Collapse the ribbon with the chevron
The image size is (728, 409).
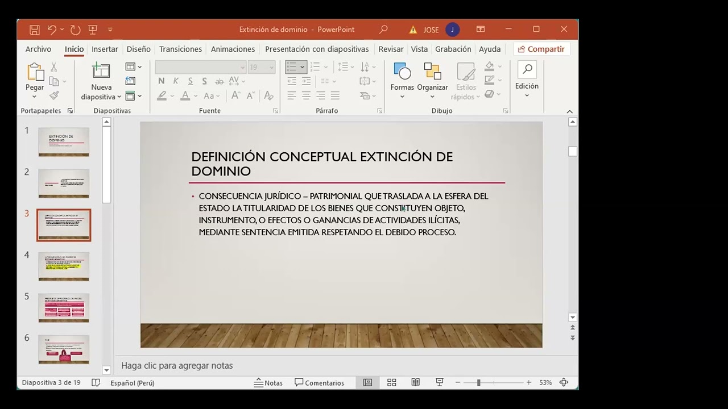tap(570, 111)
